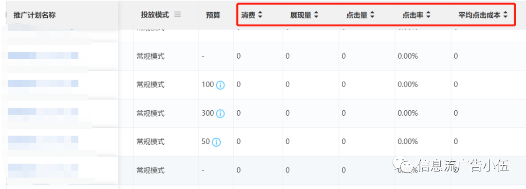Click the info icon next to budget 50
Image resolution: width=526 pixels, height=189 pixels.
pos(216,142)
